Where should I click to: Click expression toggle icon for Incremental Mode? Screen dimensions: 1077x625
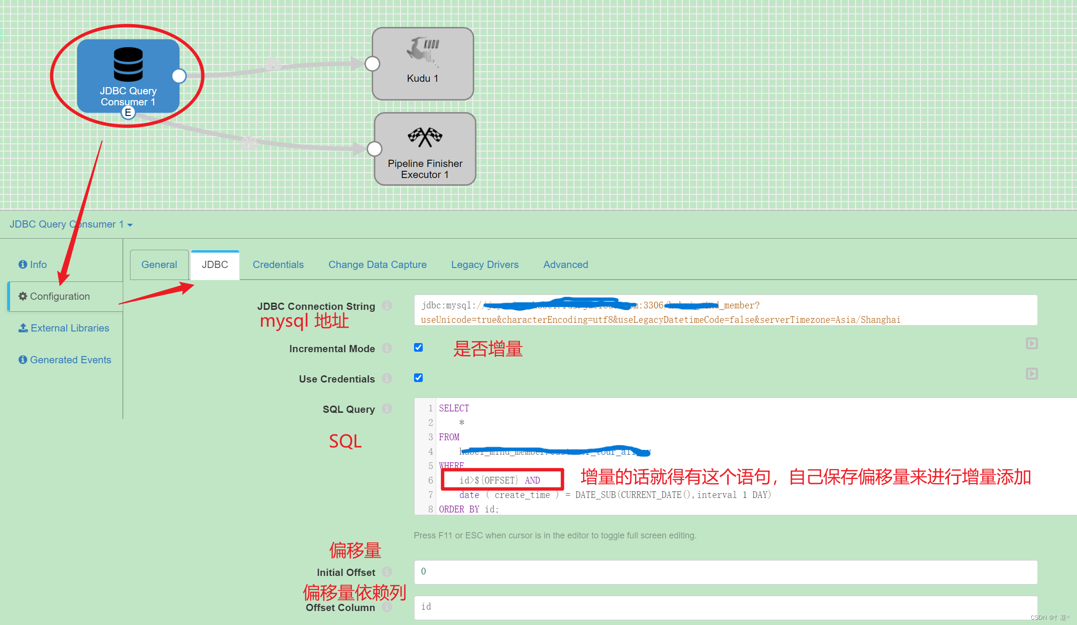1032,344
